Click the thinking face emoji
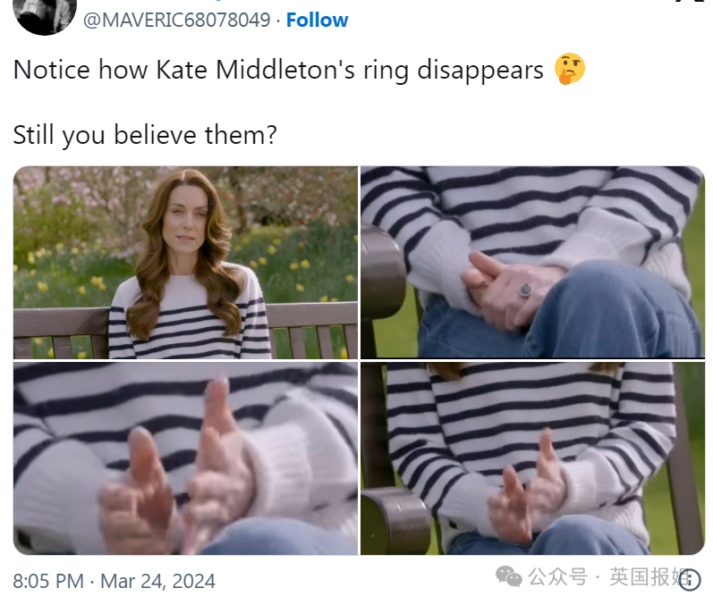Screen dimensions: 713x605 (x=569, y=69)
